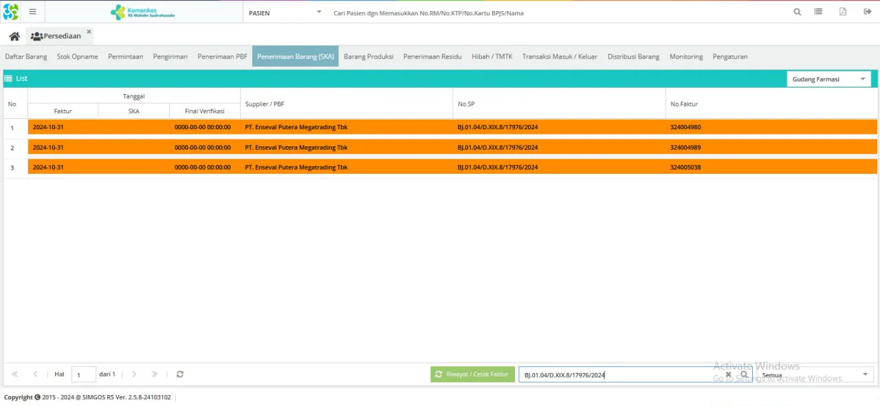This screenshot has width=880, height=406.
Task: Click the search icon next to No.SP filter
Action: (744, 374)
